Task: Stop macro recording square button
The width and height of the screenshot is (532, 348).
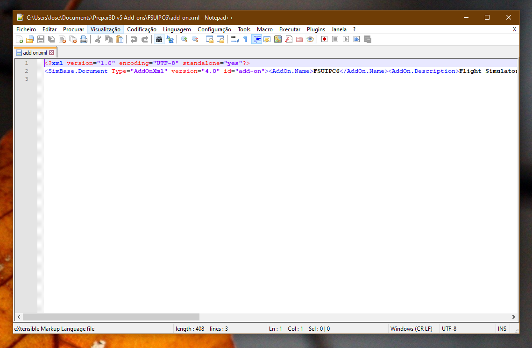Action: tap(335, 39)
